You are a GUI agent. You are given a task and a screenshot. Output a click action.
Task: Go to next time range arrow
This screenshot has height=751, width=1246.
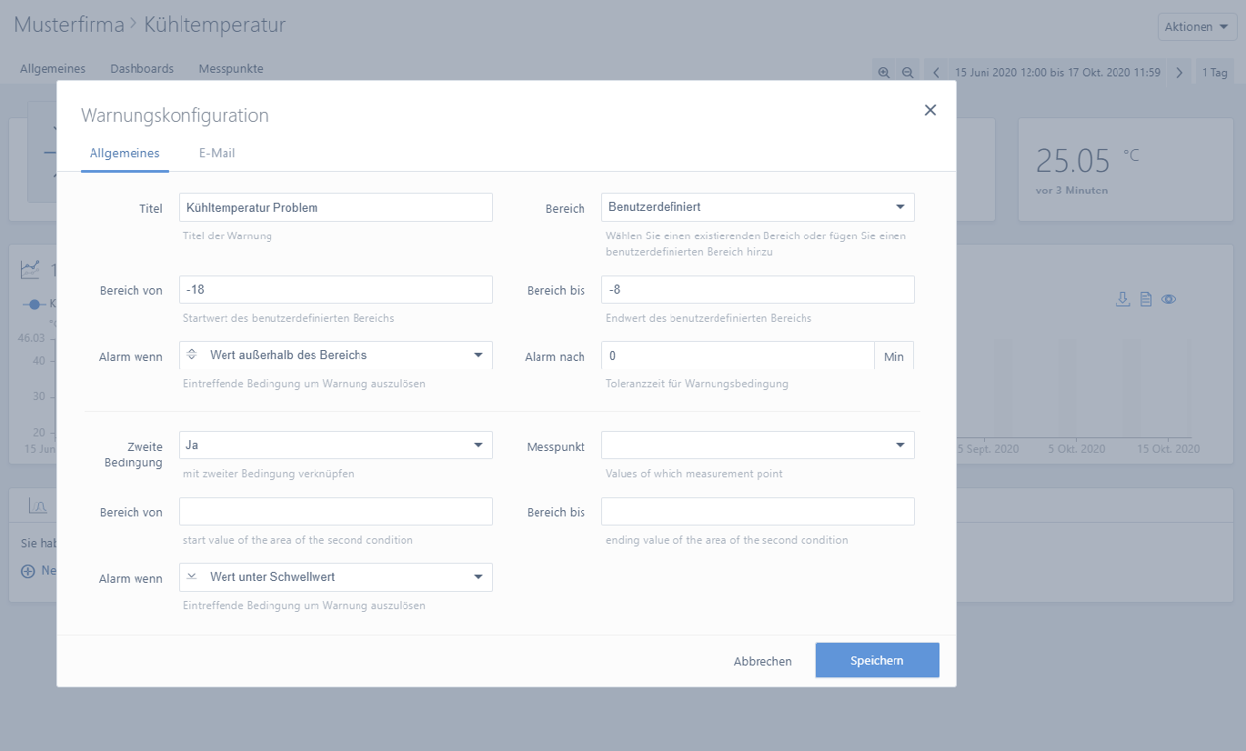coord(1179,73)
